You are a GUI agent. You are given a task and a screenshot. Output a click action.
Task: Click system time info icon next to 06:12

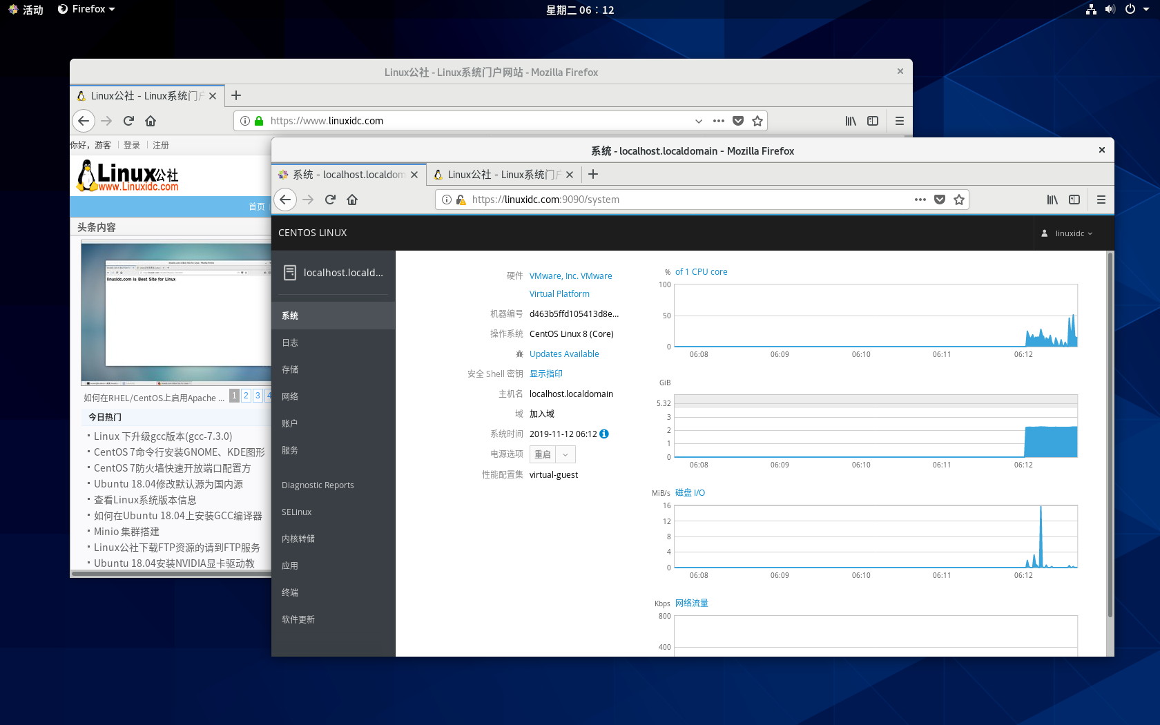tap(604, 434)
